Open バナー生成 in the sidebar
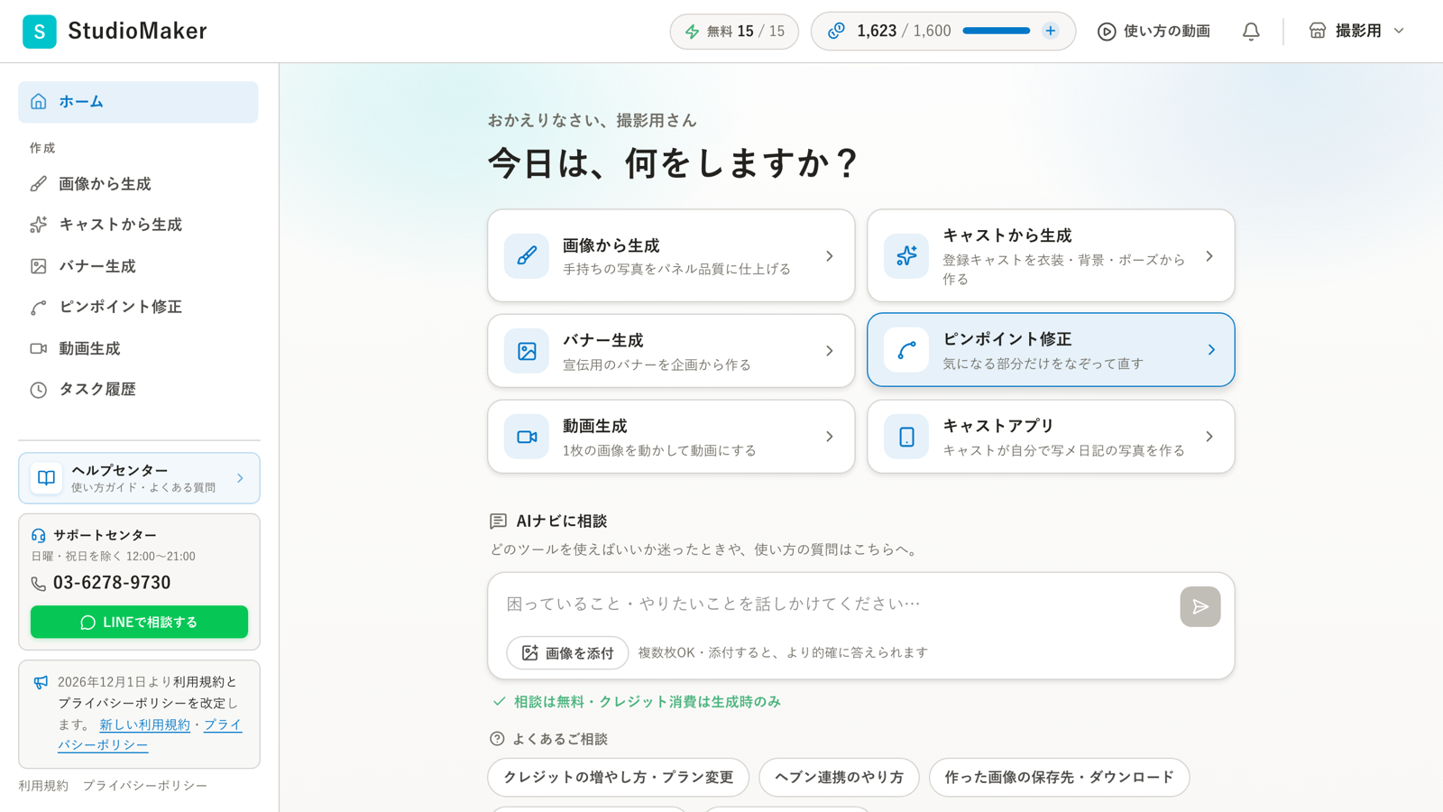 (138, 266)
